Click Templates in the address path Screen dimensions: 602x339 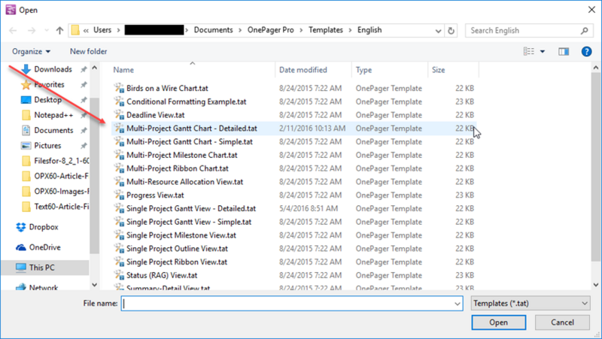(326, 30)
